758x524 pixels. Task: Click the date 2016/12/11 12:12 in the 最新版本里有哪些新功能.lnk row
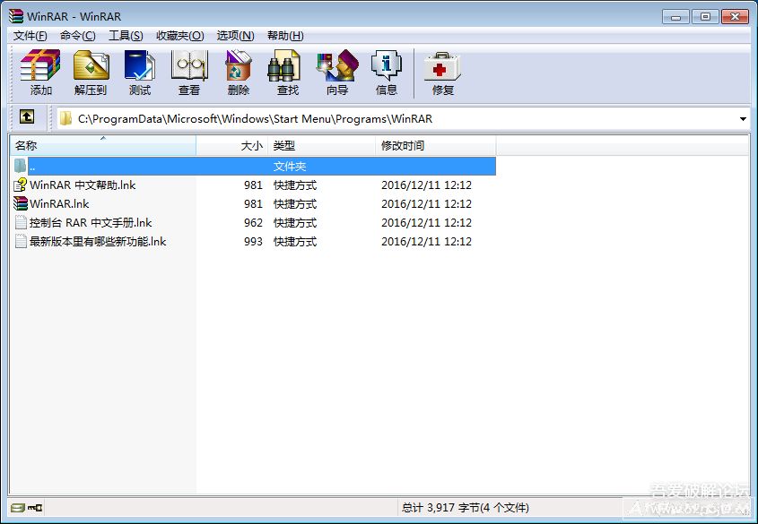(426, 241)
